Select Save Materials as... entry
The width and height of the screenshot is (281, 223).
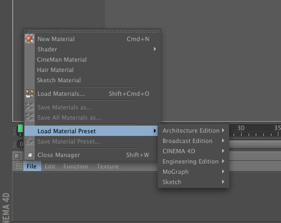tap(92, 107)
